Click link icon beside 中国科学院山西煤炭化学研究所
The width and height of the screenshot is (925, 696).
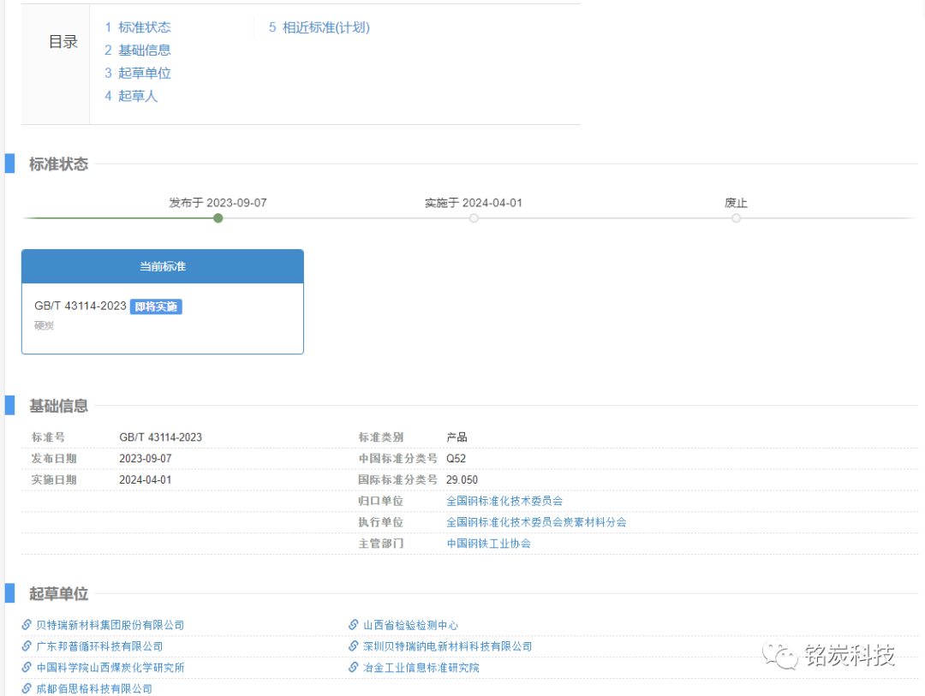pyautogui.click(x=27, y=667)
